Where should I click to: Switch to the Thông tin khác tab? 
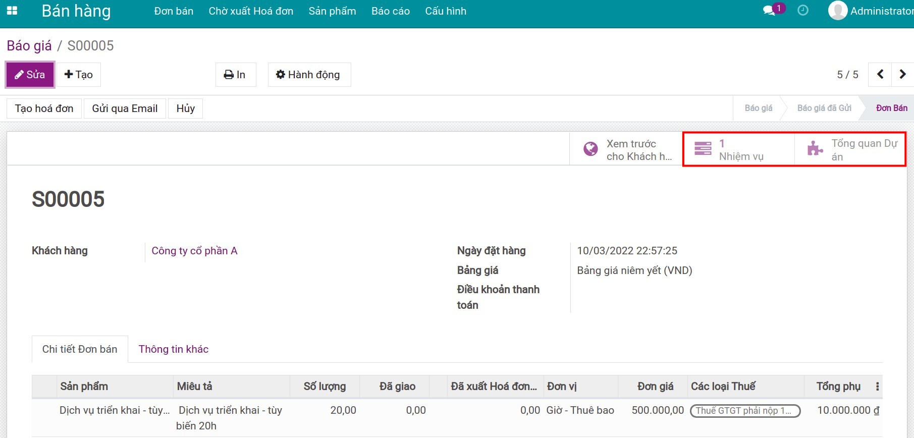click(174, 349)
